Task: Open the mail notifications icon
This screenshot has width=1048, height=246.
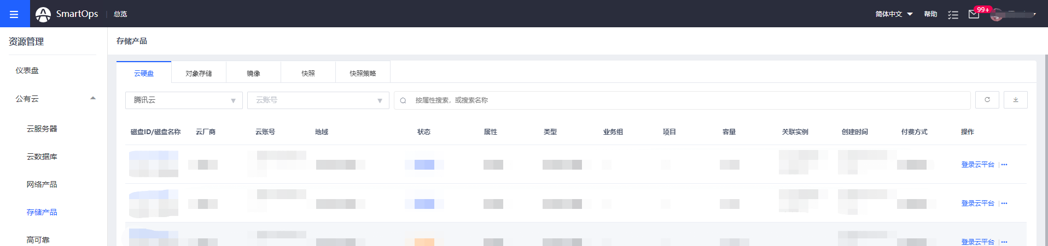Action: point(974,14)
